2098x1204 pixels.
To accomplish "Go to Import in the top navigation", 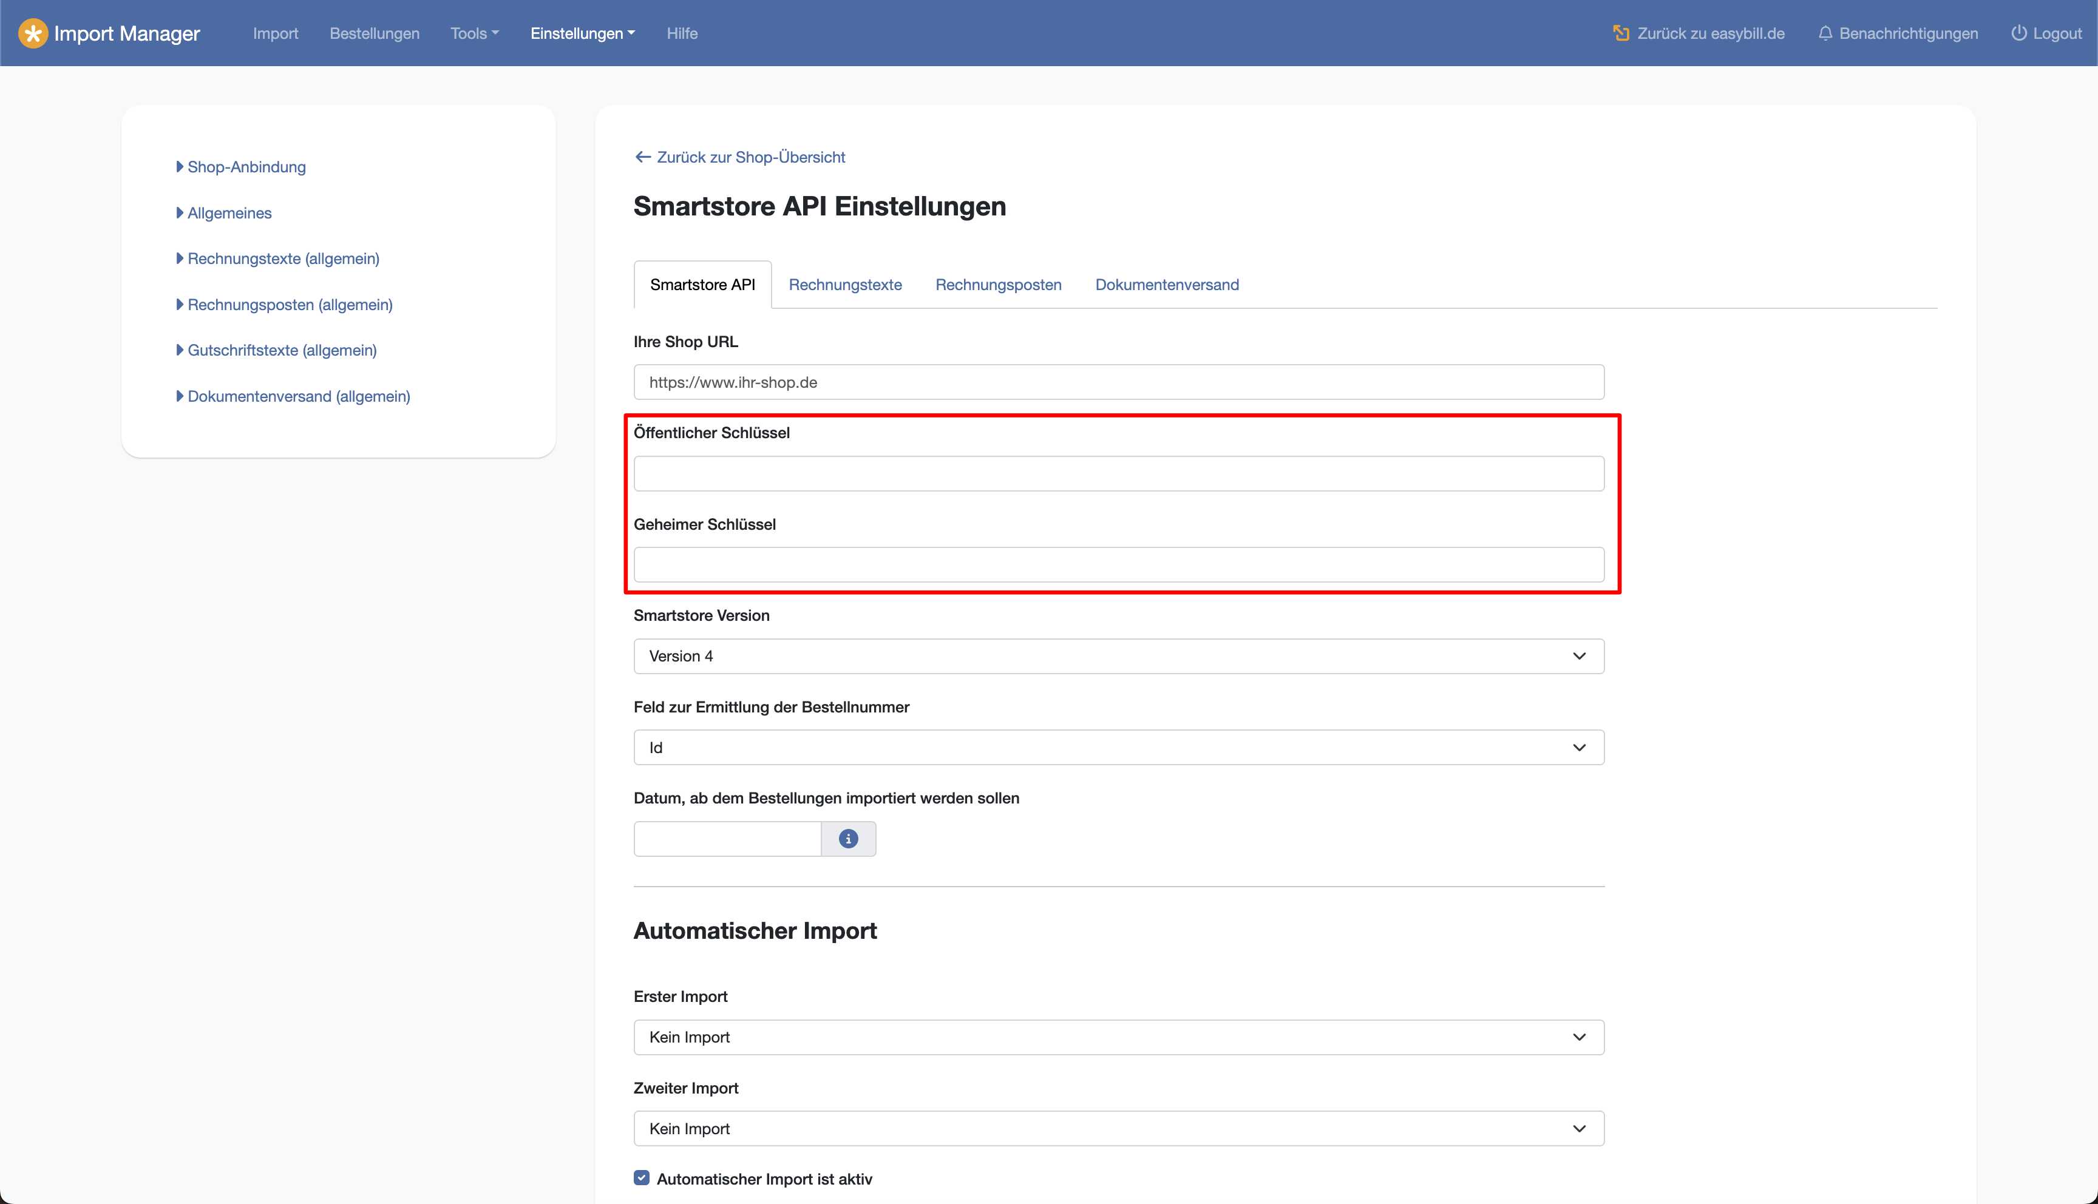I will tap(276, 33).
